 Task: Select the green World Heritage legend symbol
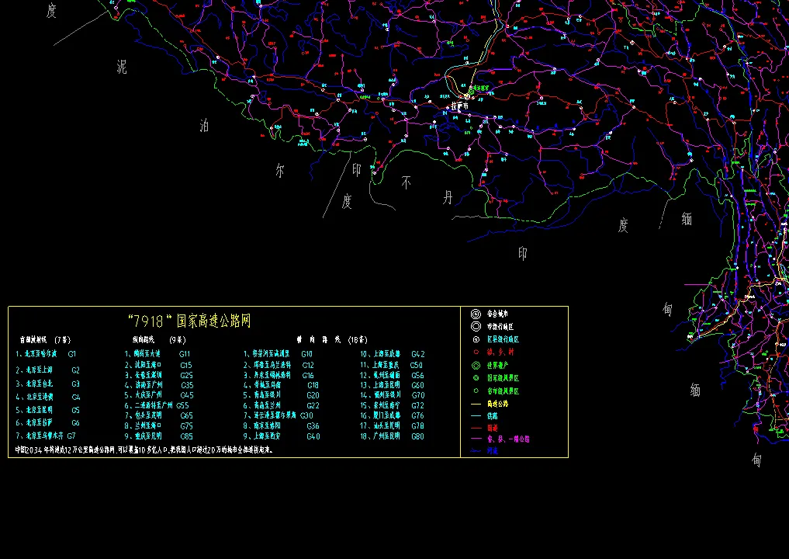pos(475,365)
